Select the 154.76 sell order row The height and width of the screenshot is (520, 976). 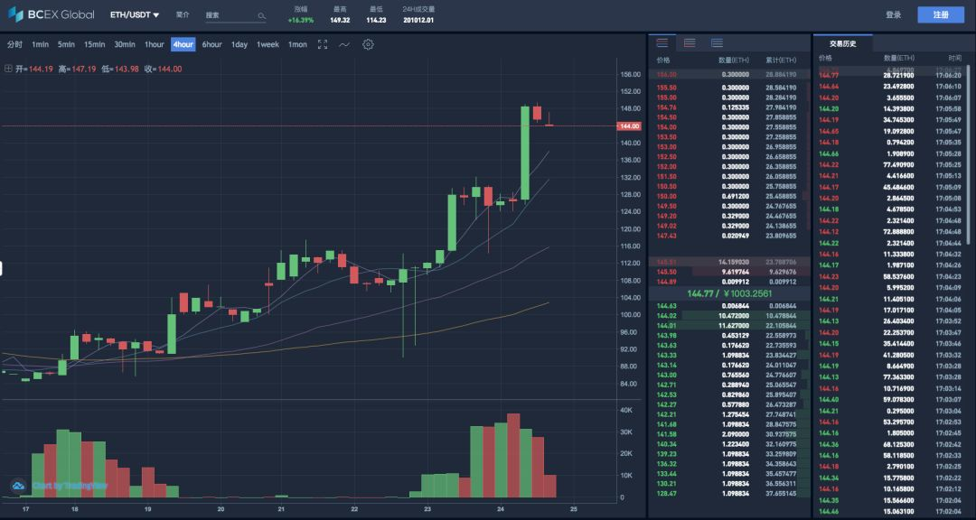pos(729,107)
